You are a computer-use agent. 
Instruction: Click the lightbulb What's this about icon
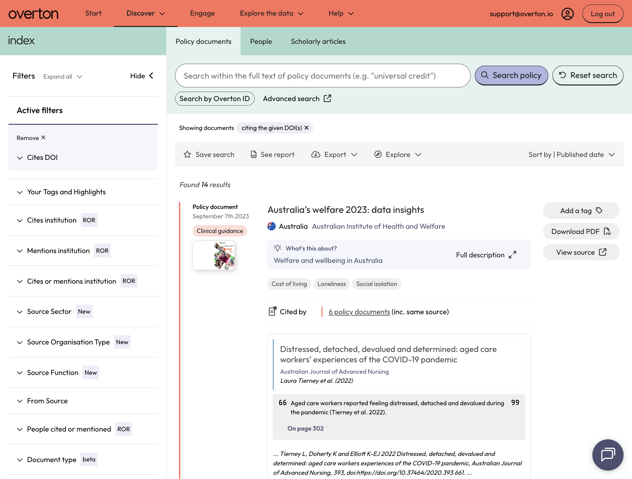(277, 248)
